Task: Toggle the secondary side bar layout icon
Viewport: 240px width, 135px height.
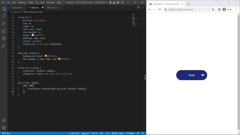Action: 118,3
